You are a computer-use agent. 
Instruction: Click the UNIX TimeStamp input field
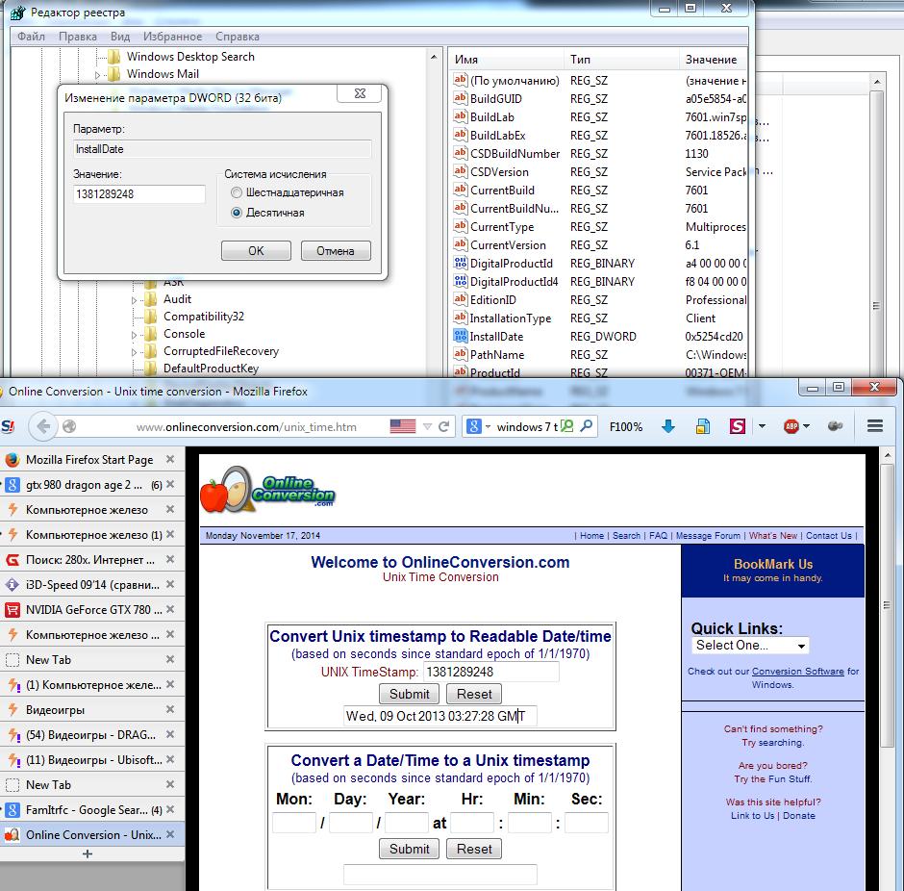(490, 672)
